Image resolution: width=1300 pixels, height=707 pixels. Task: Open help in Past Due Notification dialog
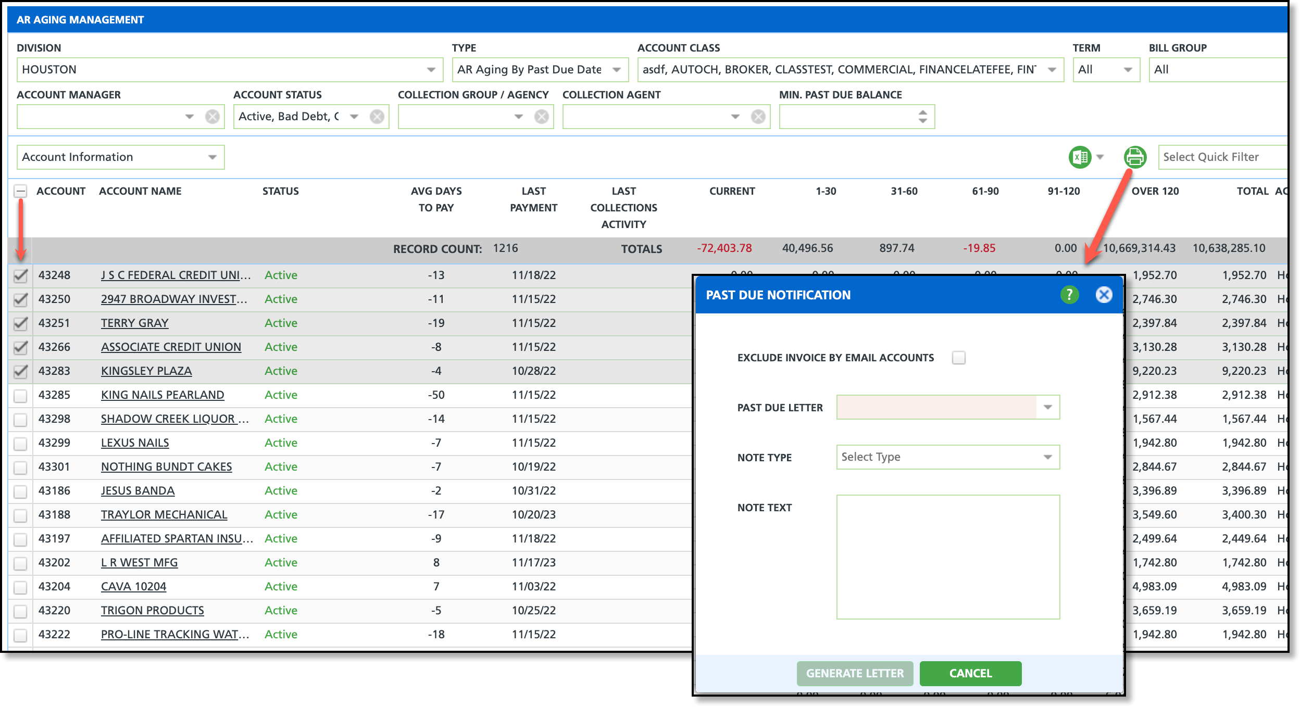click(x=1069, y=295)
